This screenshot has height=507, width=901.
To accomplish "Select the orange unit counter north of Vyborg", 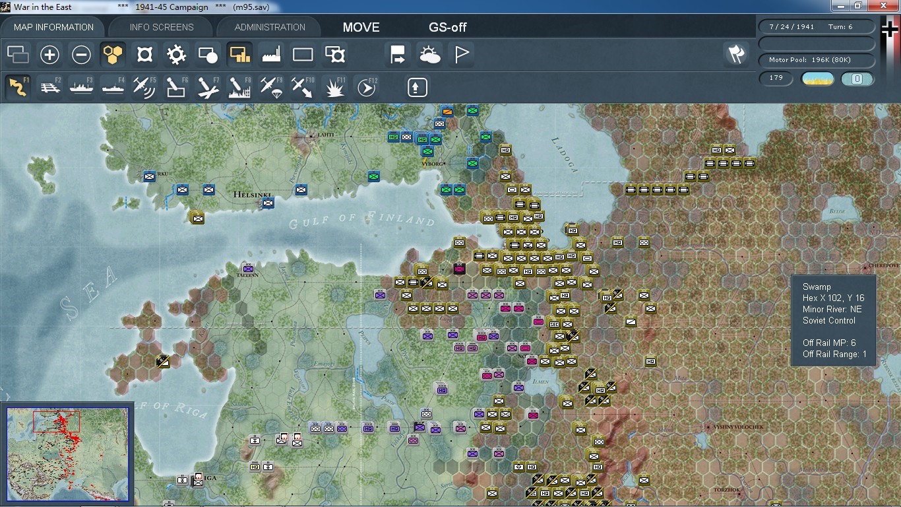I will tap(447, 111).
